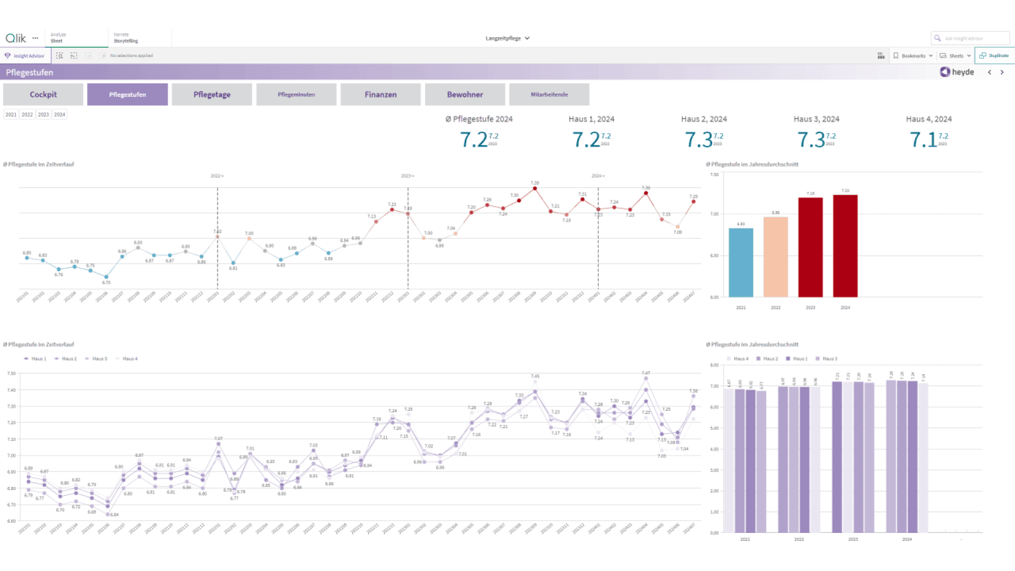Toggle year 2024 filter
Viewport: 1015px width, 571px height.
coord(60,115)
